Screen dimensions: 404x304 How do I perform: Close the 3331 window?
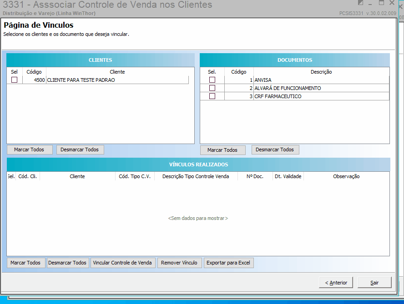point(392,3)
